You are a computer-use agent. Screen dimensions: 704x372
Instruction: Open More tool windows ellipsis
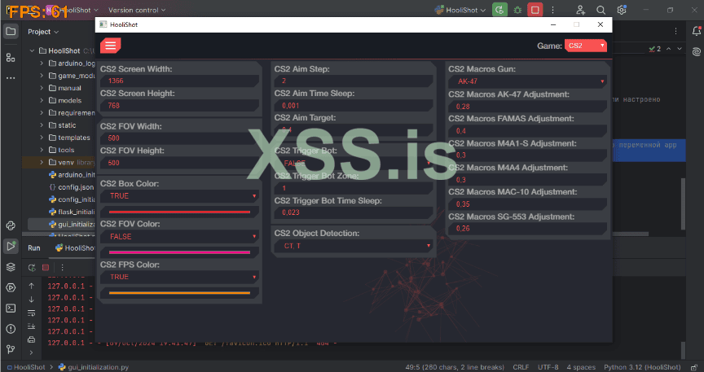point(11,78)
